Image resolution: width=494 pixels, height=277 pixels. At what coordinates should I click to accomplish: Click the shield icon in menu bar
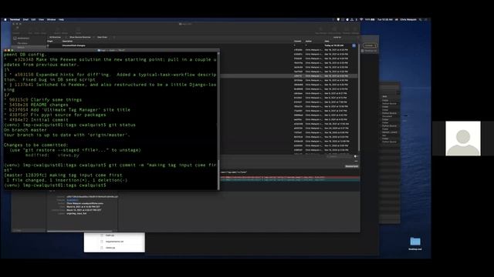point(338,19)
